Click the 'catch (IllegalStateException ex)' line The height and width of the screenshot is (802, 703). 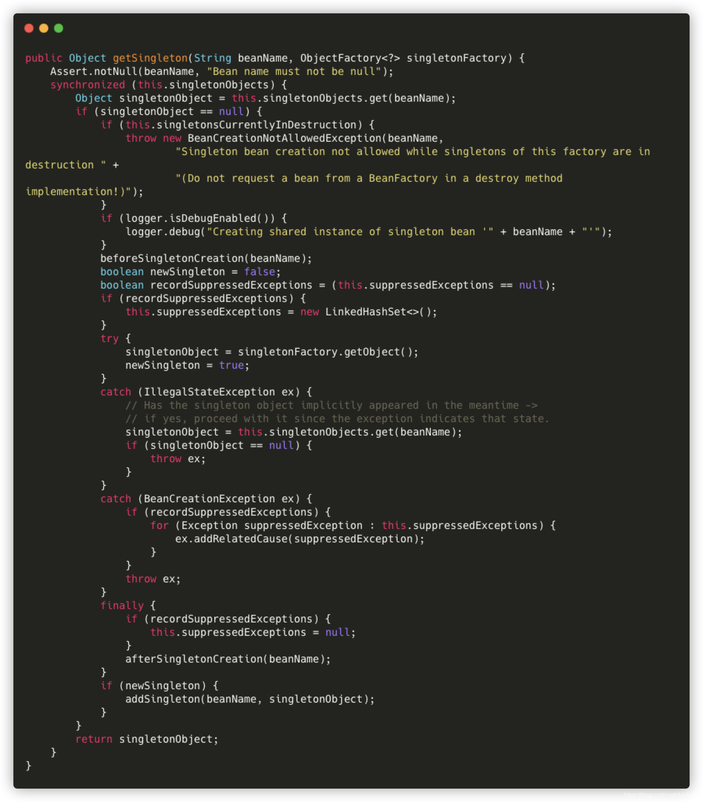pyautogui.click(x=206, y=392)
